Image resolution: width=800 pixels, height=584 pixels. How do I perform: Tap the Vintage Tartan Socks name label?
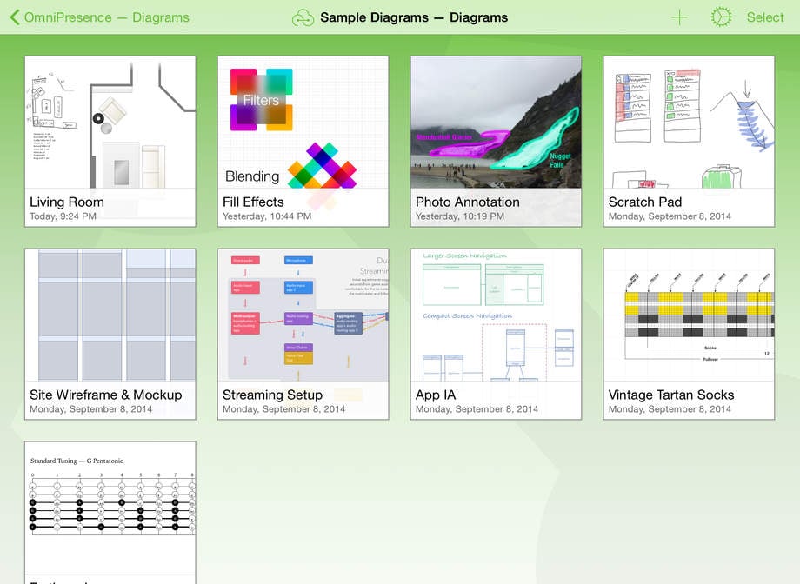[670, 395]
